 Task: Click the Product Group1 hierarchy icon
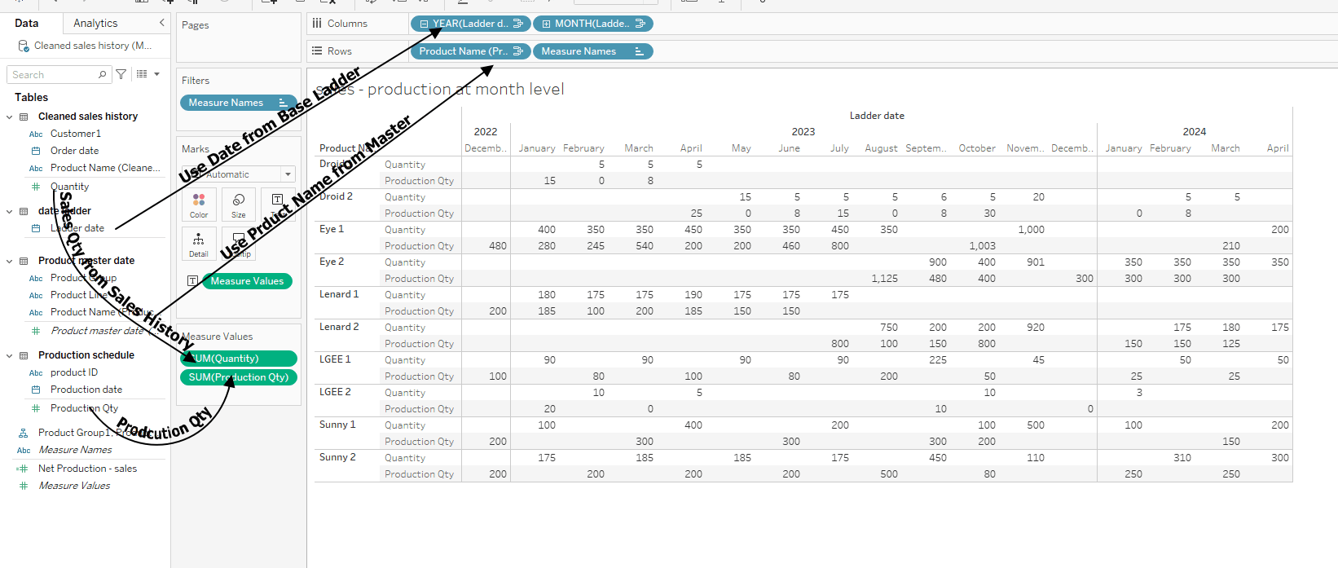(x=24, y=433)
